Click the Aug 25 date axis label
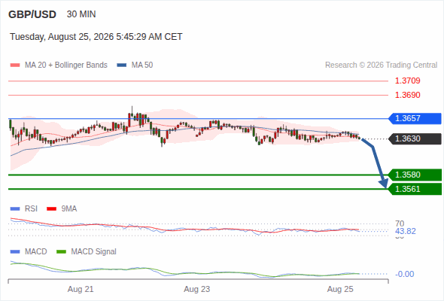 pyautogui.click(x=340, y=290)
